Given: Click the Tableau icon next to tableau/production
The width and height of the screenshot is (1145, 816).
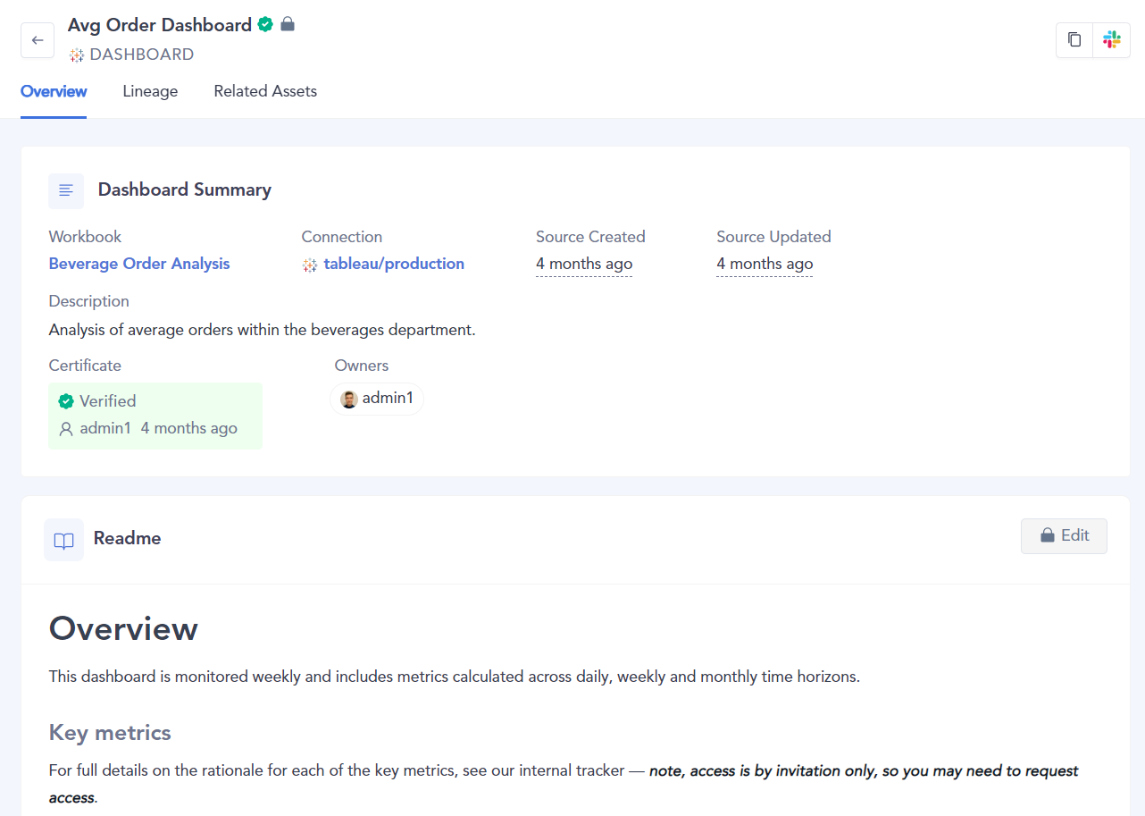Looking at the screenshot, I should point(309,264).
